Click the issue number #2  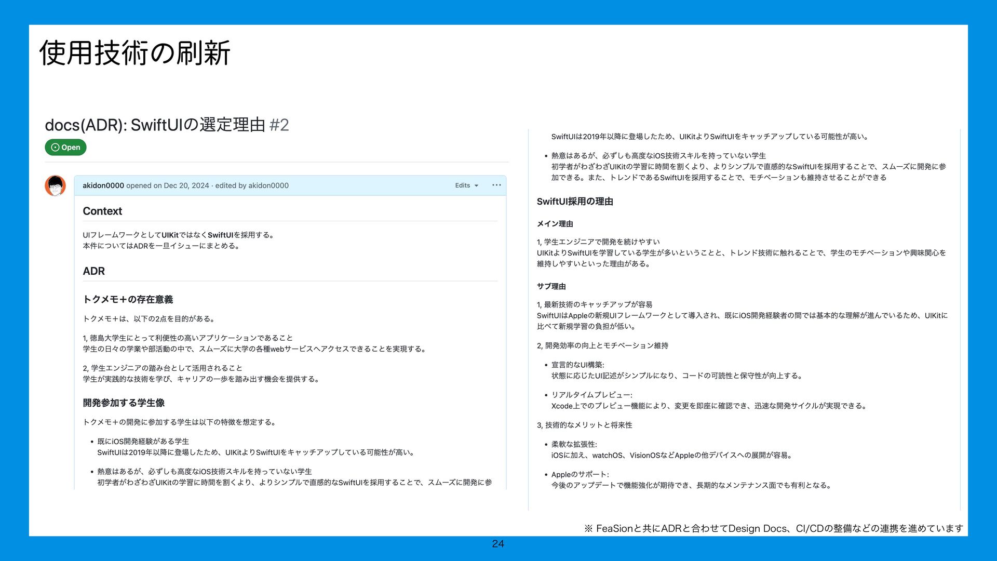[x=279, y=125]
